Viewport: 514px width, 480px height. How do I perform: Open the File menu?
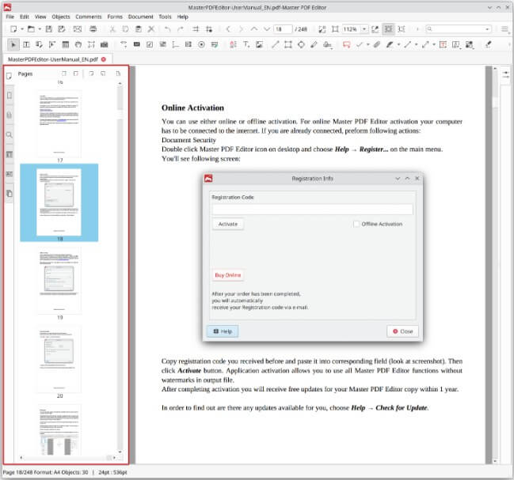tap(10, 17)
